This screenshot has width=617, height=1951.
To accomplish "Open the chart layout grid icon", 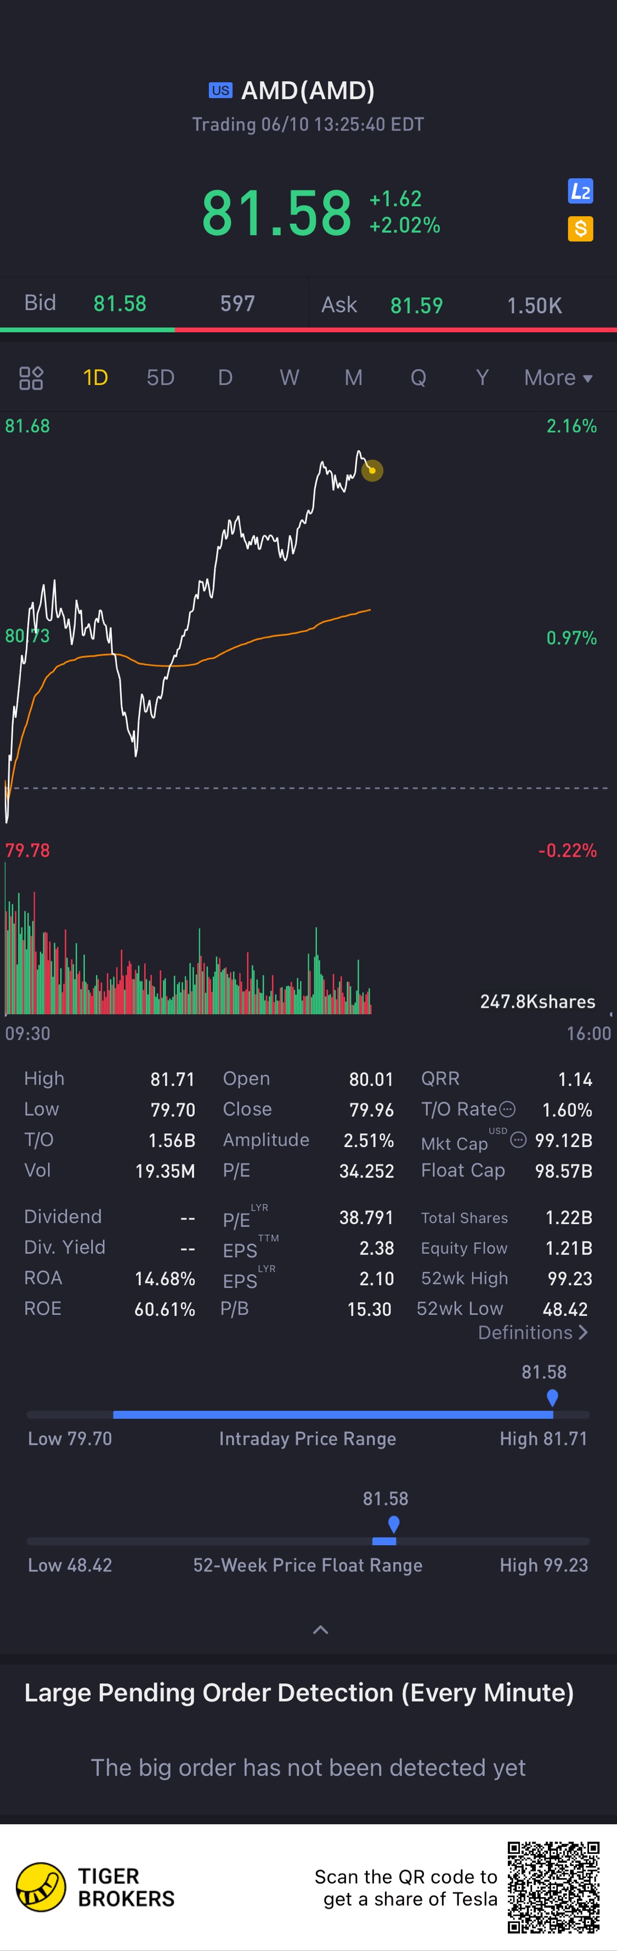I will pos(31,377).
